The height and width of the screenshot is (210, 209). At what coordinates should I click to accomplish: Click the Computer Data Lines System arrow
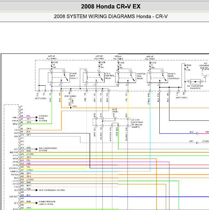[x=35, y=202]
